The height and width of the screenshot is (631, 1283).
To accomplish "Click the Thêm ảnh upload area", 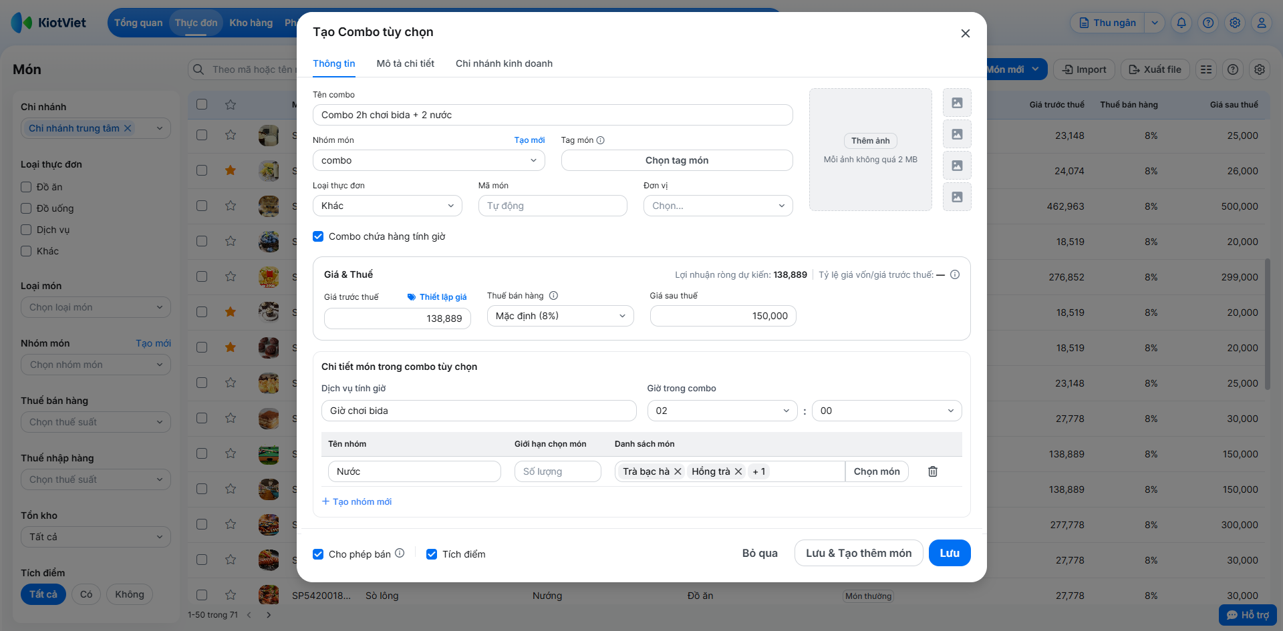I will coord(870,141).
